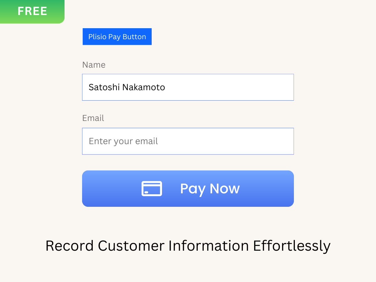Screen dimensions: 376x282
Task: Click the word "Information" in the headline
Action: (x=208, y=246)
